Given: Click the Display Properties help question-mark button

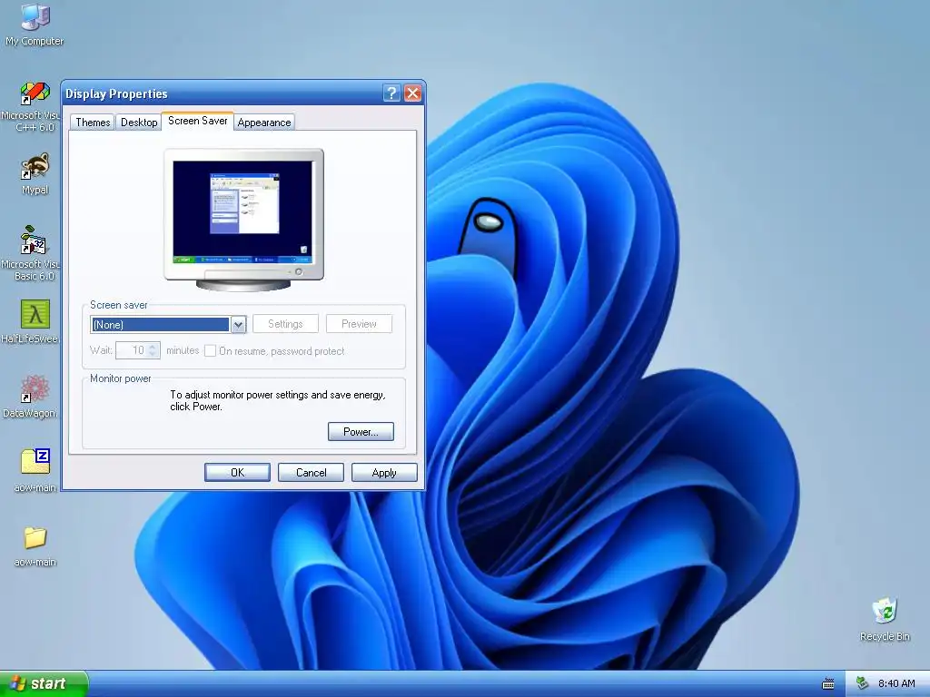Looking at the screenshot, I should tap(391, 93).
